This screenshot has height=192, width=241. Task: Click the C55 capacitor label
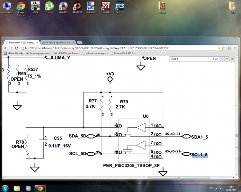[58, 138]
